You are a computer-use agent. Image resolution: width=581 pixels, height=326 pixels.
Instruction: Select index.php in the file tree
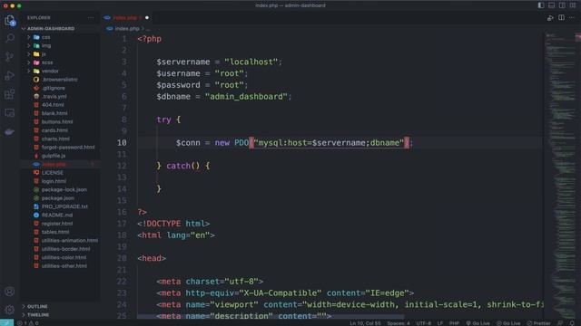point(59,164)
